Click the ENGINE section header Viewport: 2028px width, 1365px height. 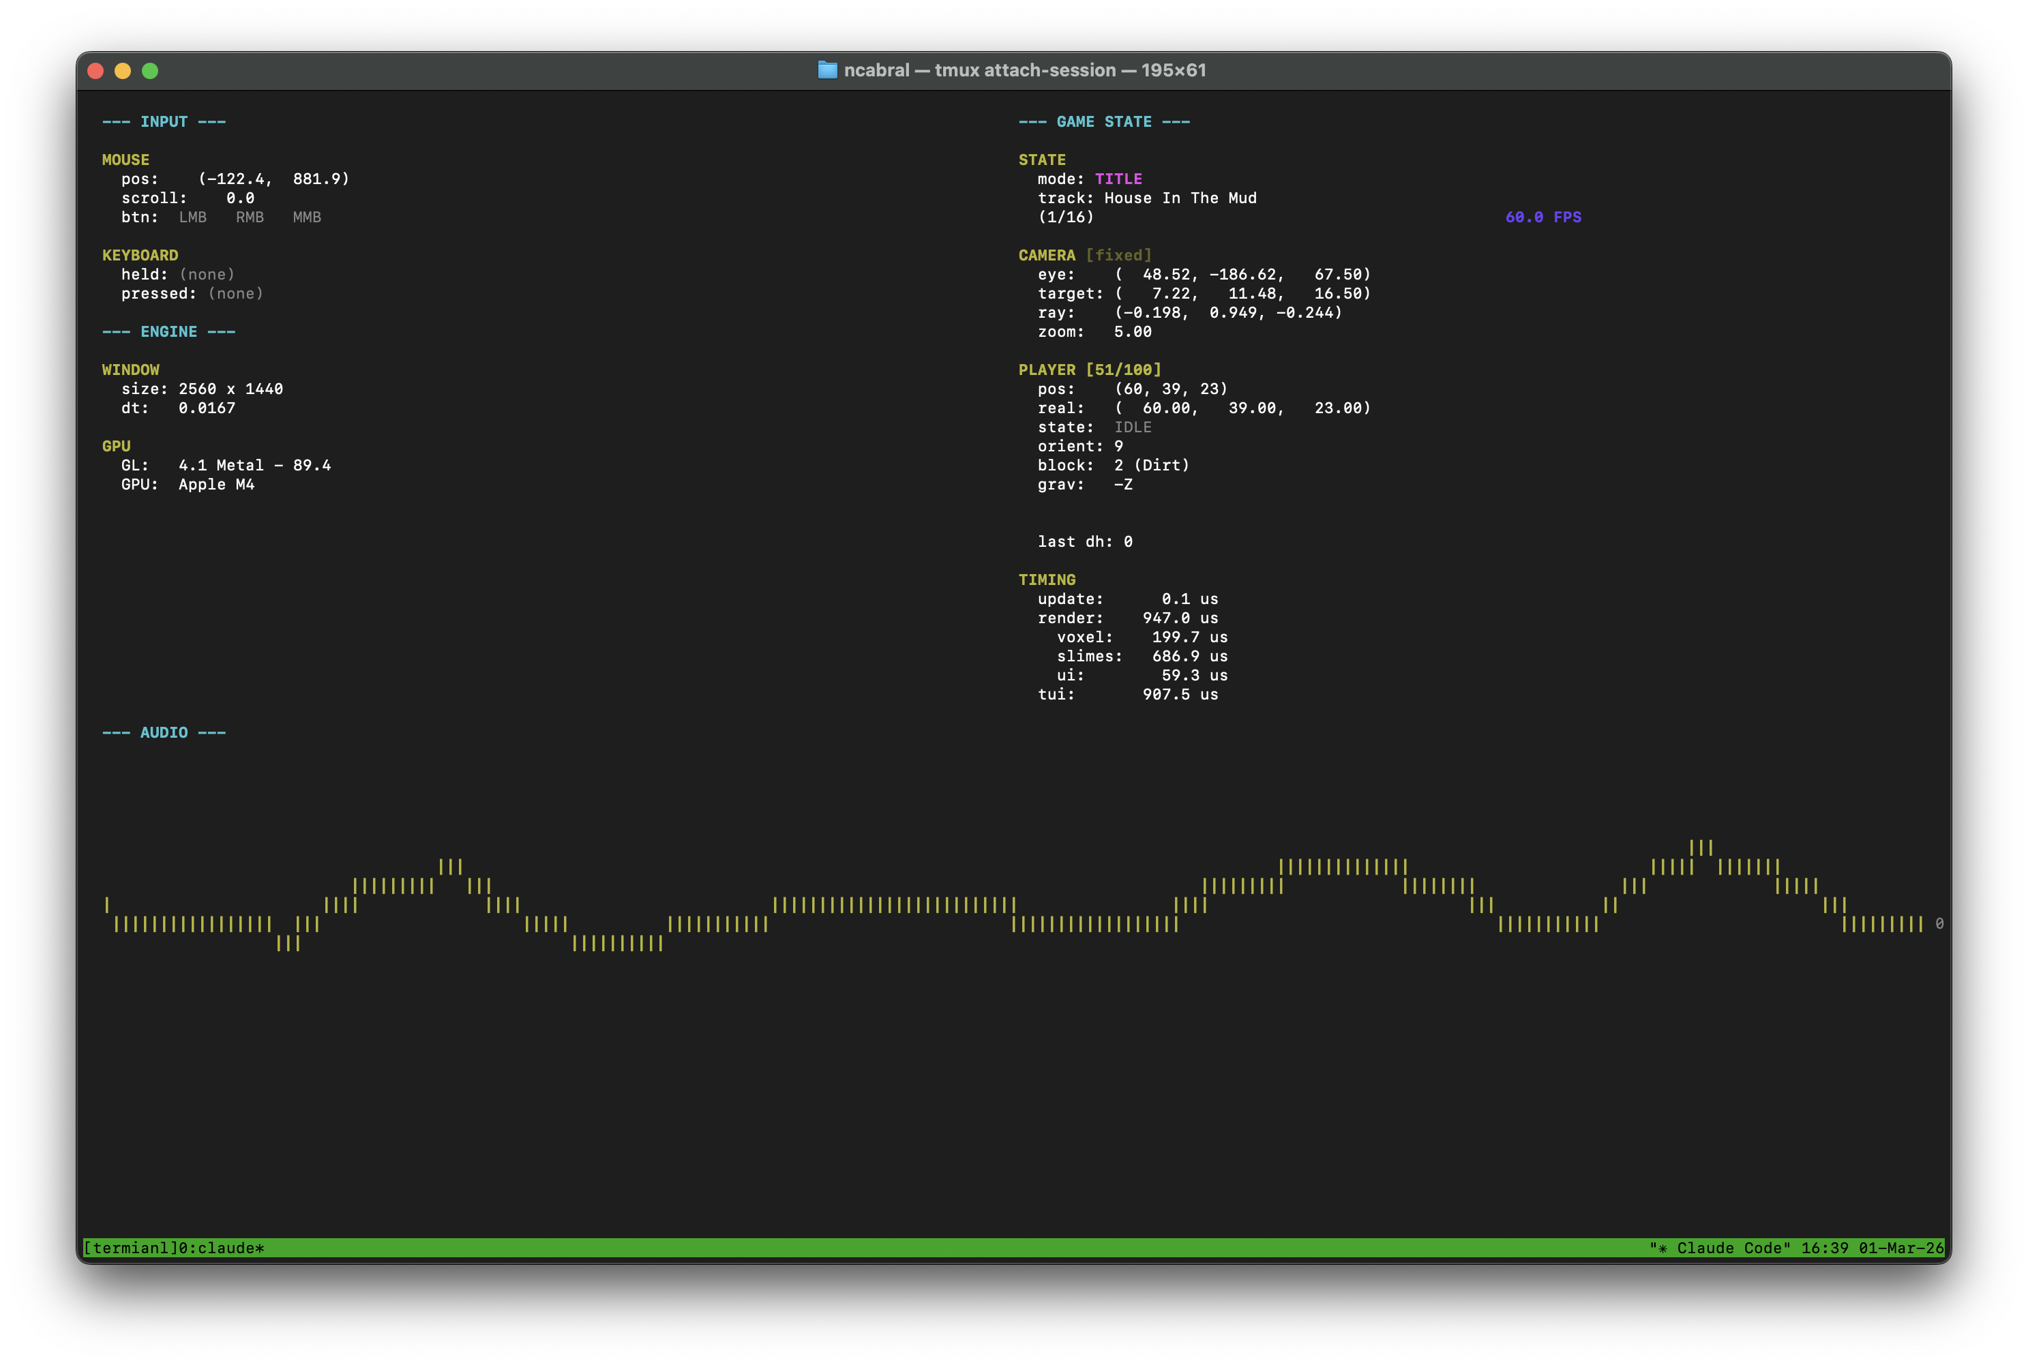169,331
